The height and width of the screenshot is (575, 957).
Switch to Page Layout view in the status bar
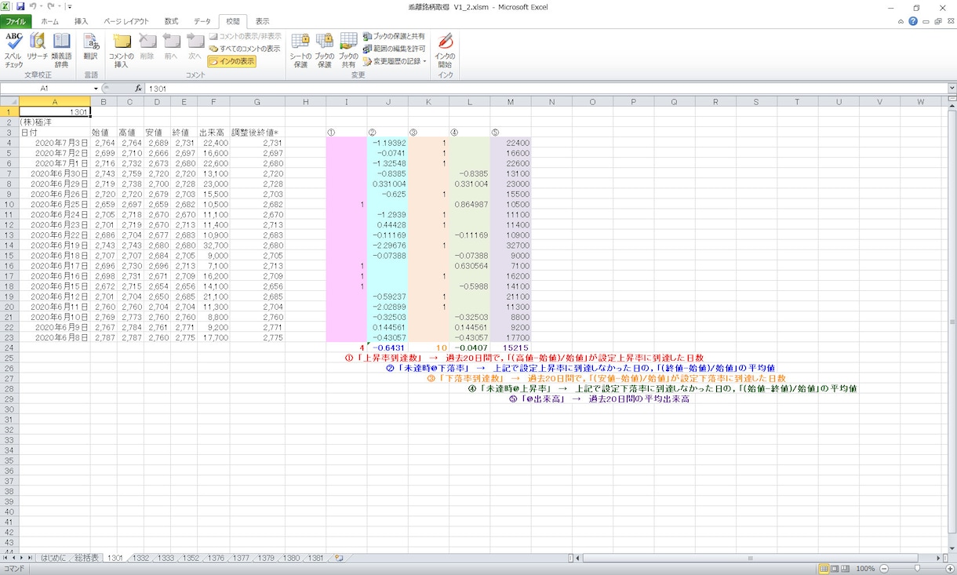pos(836,569)
